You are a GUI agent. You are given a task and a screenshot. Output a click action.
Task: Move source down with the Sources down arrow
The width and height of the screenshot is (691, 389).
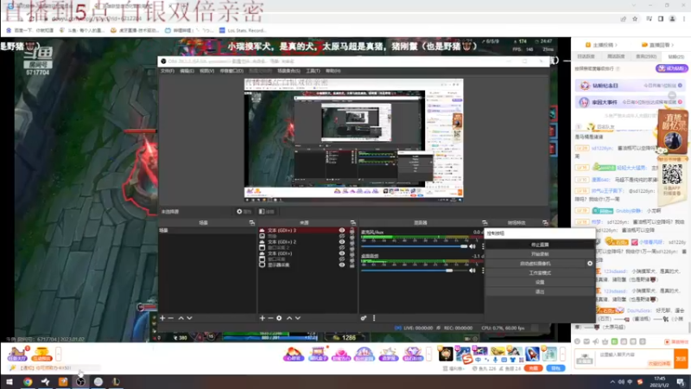click(298, 318)
